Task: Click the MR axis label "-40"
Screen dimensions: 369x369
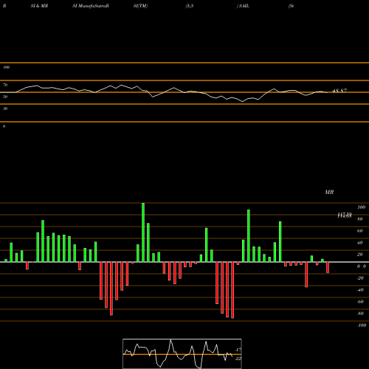Action: point(360,290)
